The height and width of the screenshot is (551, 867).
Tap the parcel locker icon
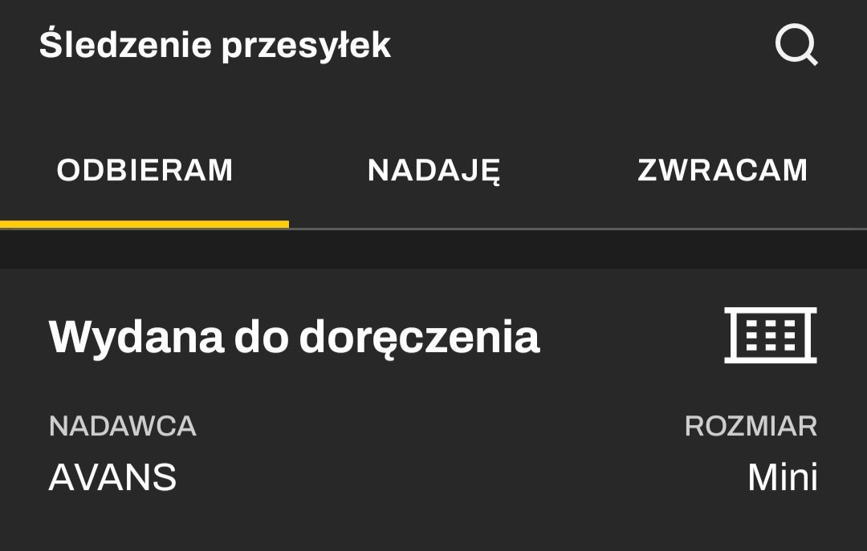(x=770, y=335)
